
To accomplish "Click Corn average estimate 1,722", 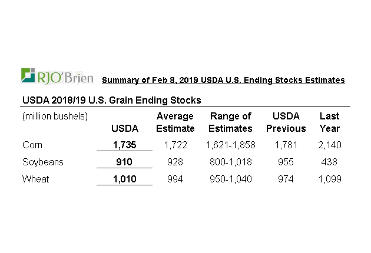I will pyautogui.click(x=175, y=145).
